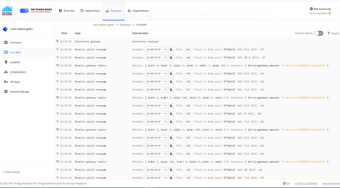Image resolution: width=340 pixels, height=188 pixels.
Task: Open Location sidebar item
Action: click(27, 62)
